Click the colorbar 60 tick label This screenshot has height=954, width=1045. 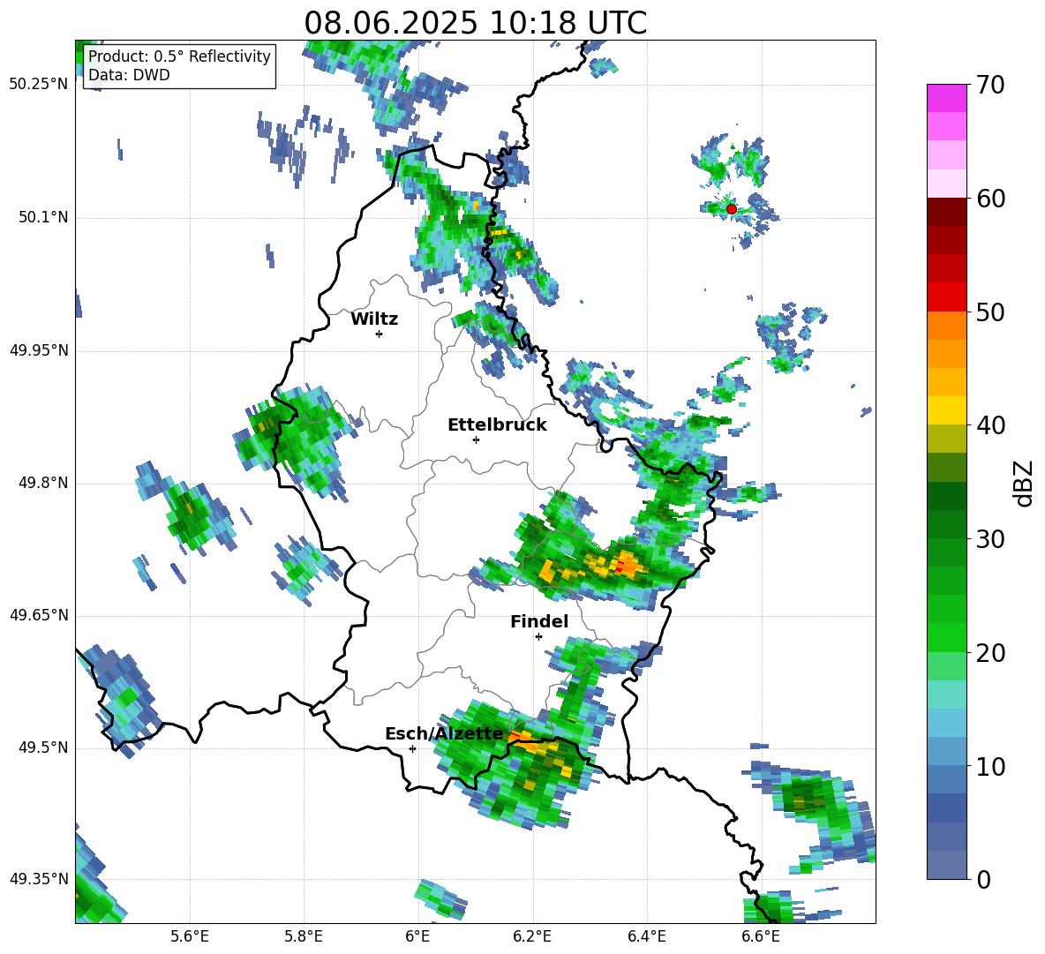(990, 199)
